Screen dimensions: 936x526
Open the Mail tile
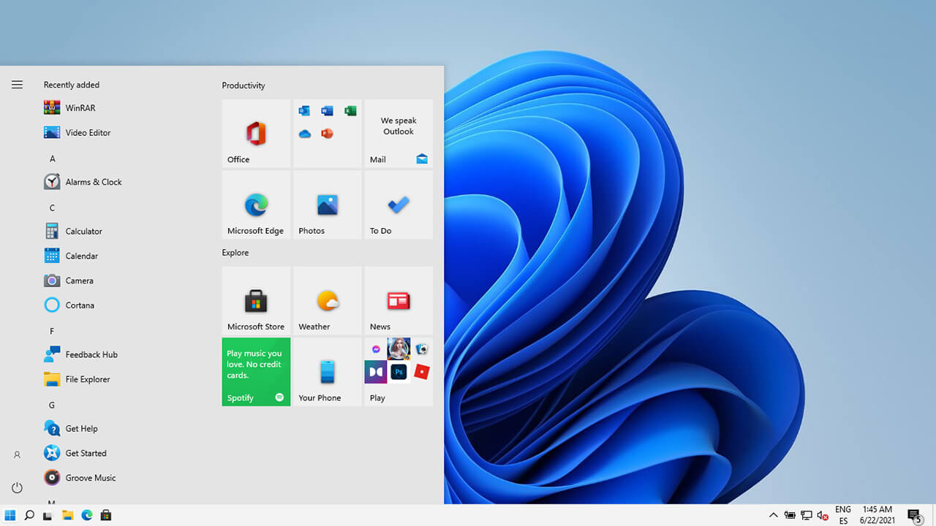[x=399, y=133]
